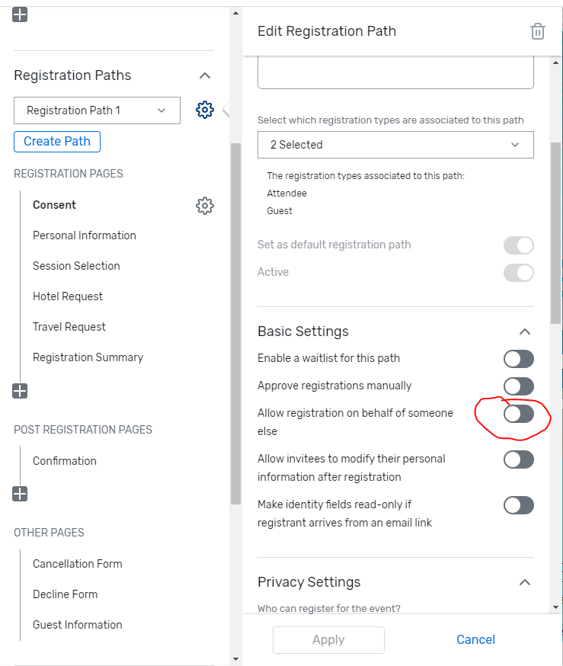Select the Personal Information page
The image size is (563, 666).
tap(85, 235)
